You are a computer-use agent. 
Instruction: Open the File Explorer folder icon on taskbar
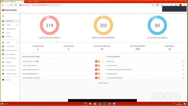(x=90, y=104)
